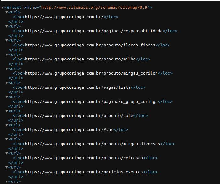Viewport: 220px width, 184px height.
Task: Collapse url node for produto/refresco
Action: (x=7, y=153)
